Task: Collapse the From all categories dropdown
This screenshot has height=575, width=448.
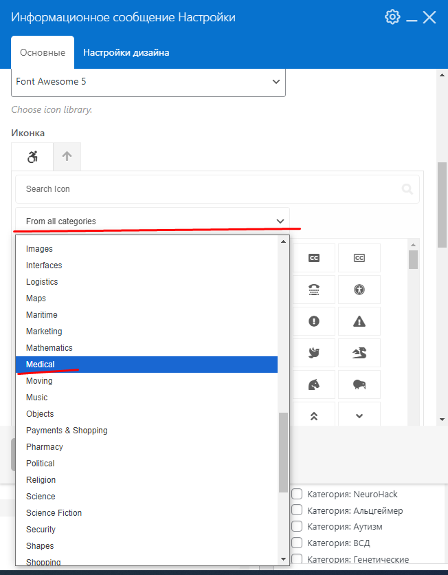Action: 153,221
